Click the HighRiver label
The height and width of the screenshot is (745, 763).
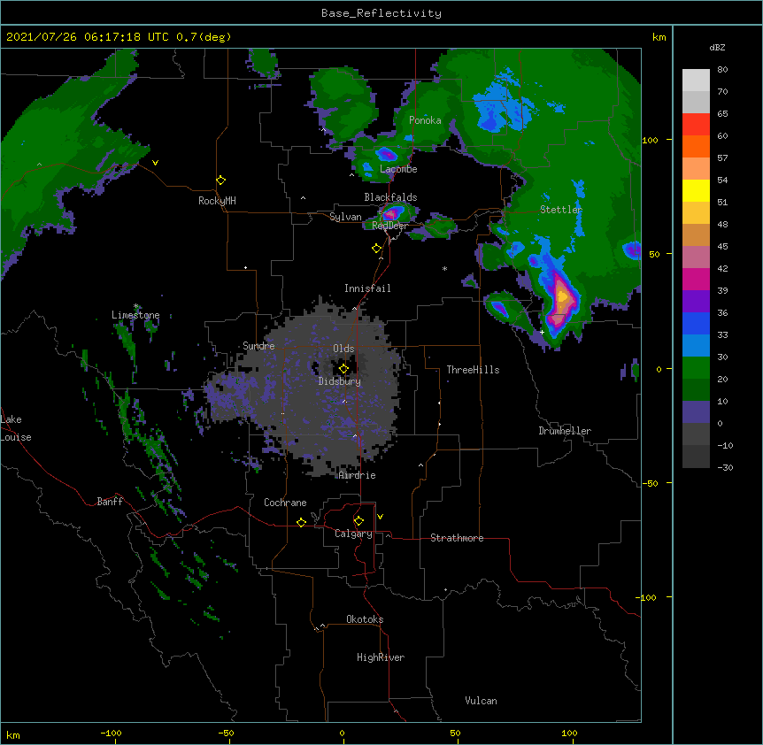pyautogui.click(x=381, y=657)
